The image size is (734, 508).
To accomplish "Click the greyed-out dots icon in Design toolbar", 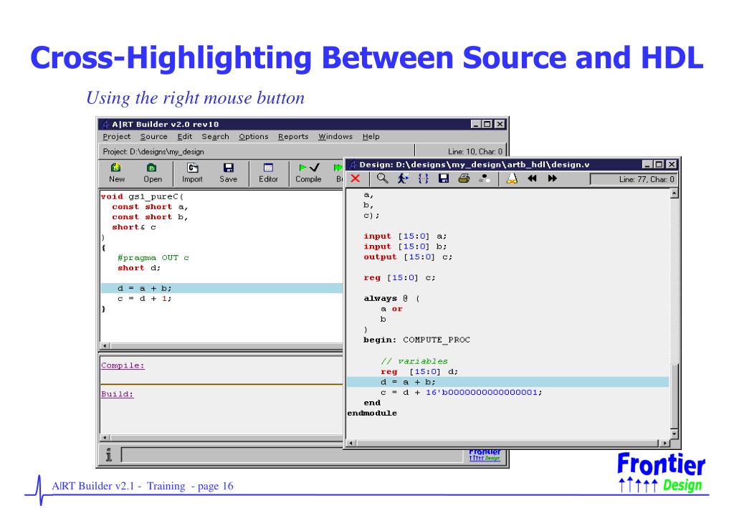I will coord(485,178).
